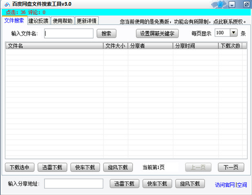Viewport: 252px width, 195px height.
Task: Sort by 下载次数 column header
Action: click(x=230, y=46)
